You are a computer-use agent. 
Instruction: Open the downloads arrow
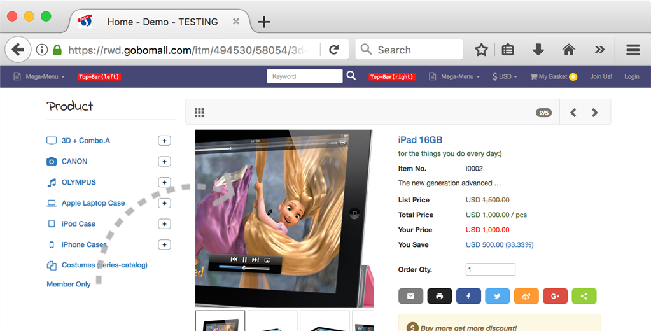[x=538, y=50]
